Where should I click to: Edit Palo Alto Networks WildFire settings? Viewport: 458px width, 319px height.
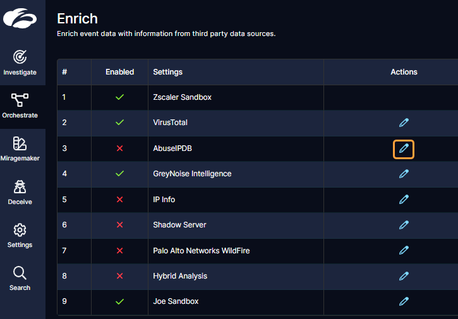point(404,251)
